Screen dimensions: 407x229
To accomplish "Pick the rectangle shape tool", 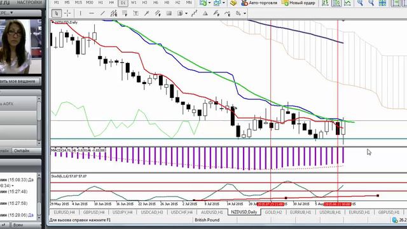I will coord(169,13).
